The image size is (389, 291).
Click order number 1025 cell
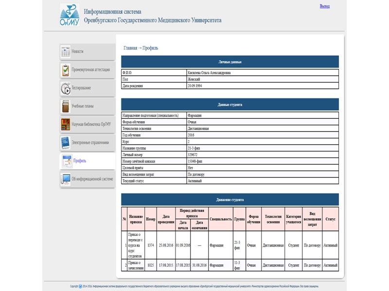click(x=151, y=265)
